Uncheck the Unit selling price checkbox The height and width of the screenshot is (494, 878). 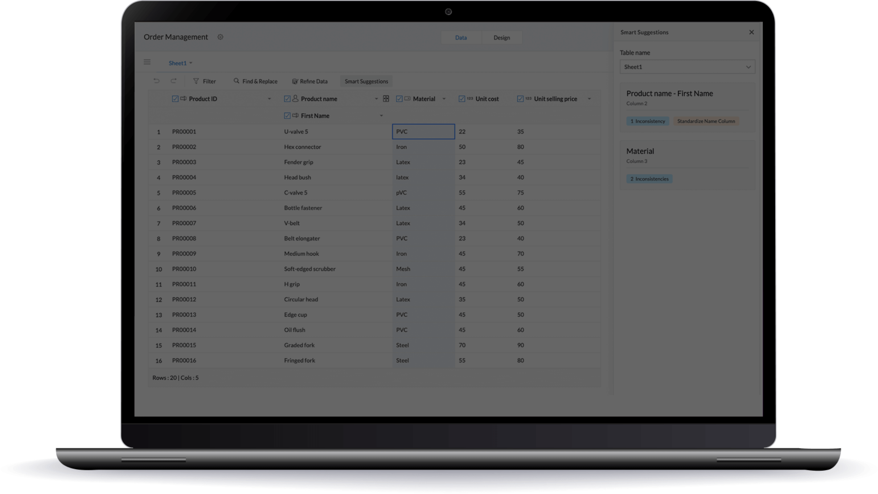520,99
